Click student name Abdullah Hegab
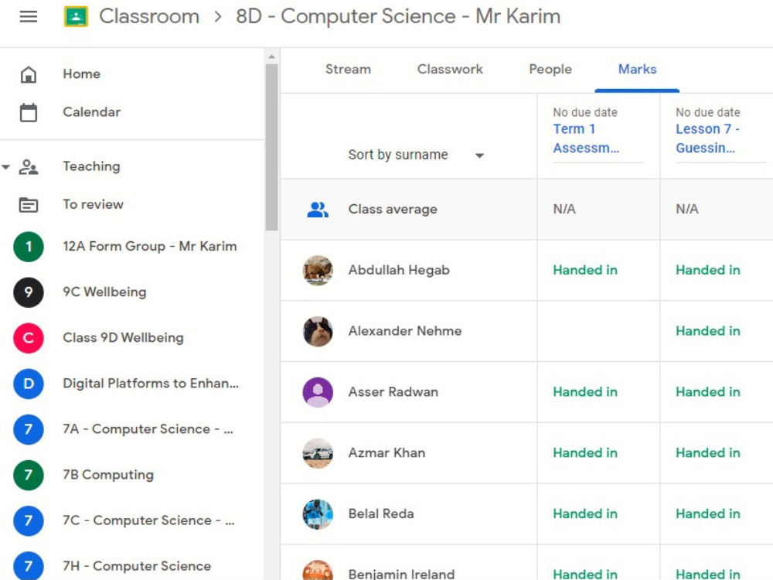 [x=399, y=270]
